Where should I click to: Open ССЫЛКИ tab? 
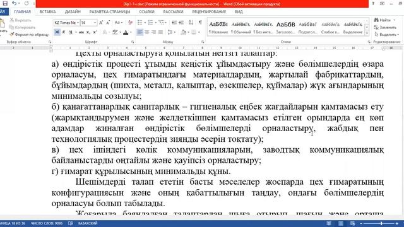pyautogui.click(x=146, y=12)
